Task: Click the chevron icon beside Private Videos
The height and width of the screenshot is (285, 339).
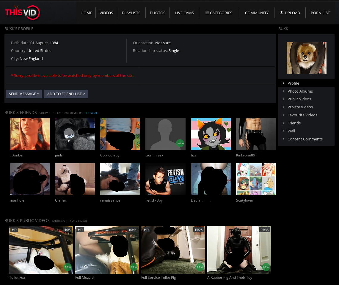Action: (x=283, y=107)
